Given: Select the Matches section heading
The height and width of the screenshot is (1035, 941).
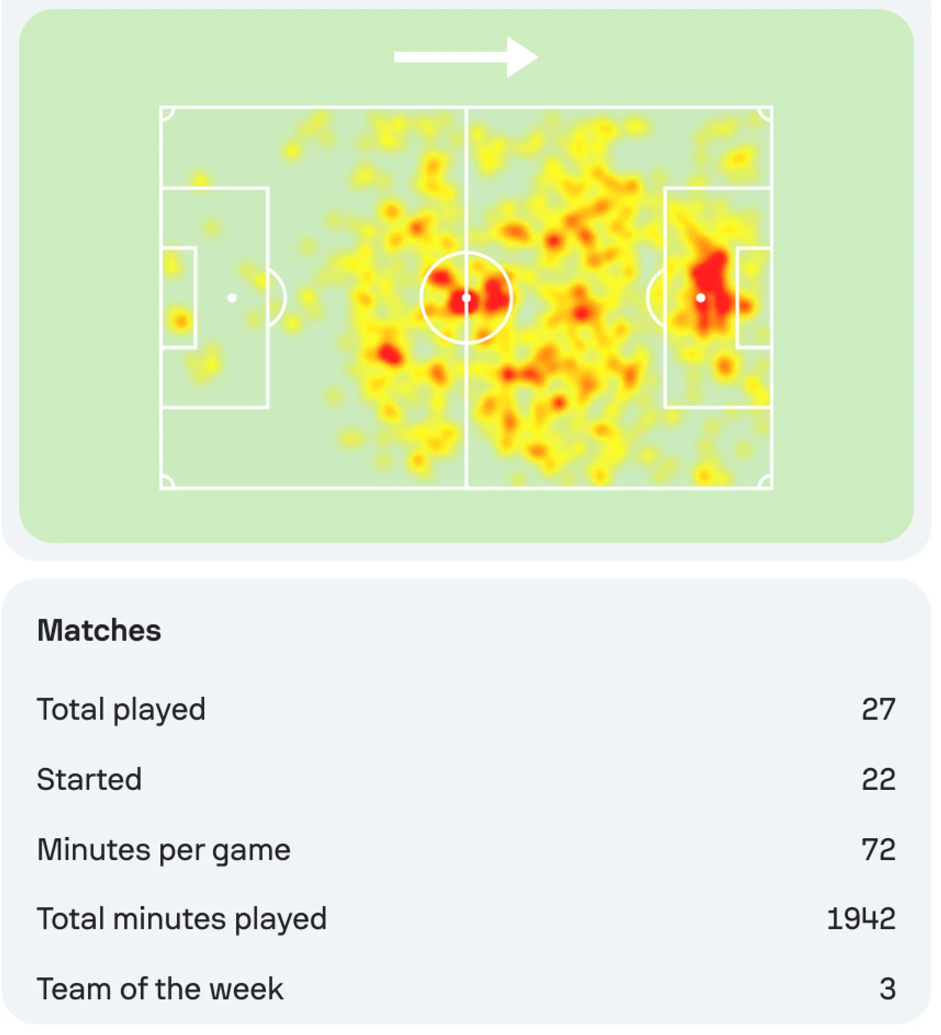Looking at the screenshot, I should (99, 630).
